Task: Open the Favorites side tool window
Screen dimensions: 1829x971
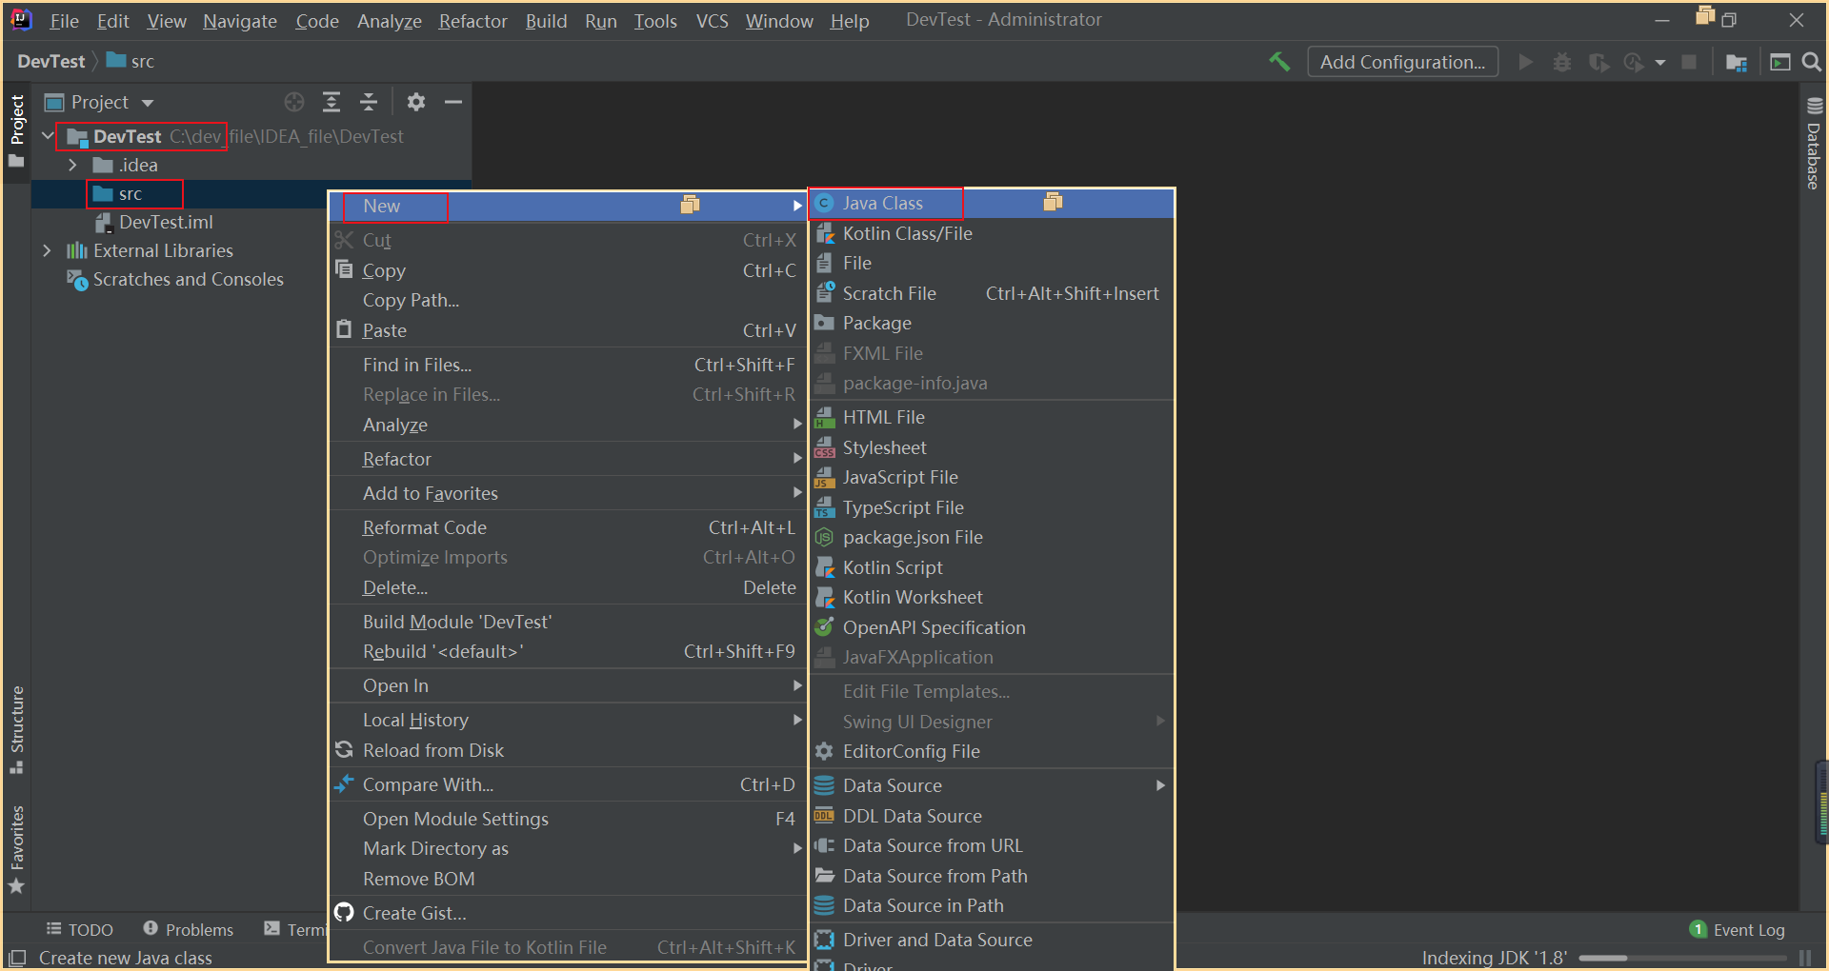Action: click(16, 849)
